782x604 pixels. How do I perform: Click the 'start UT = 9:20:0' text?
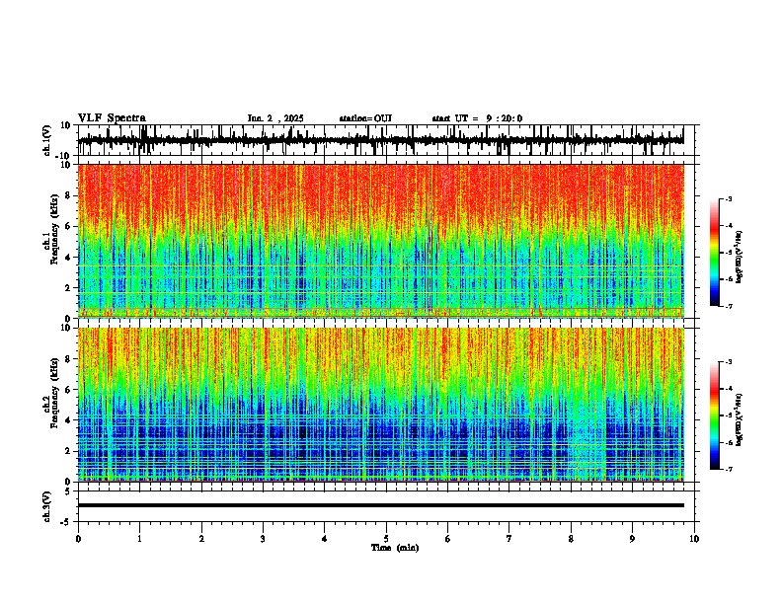point(477,118)
